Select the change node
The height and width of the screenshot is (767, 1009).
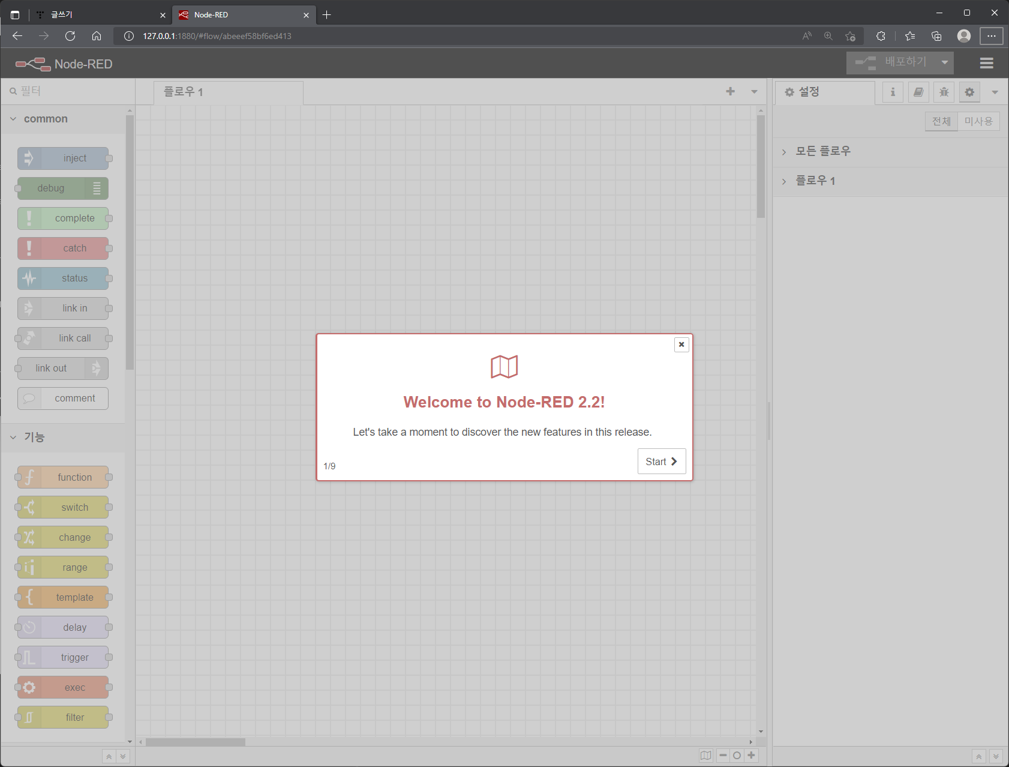pos(63,538)
